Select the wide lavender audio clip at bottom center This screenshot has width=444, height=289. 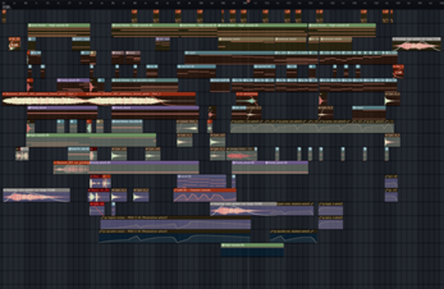point(262,210)
